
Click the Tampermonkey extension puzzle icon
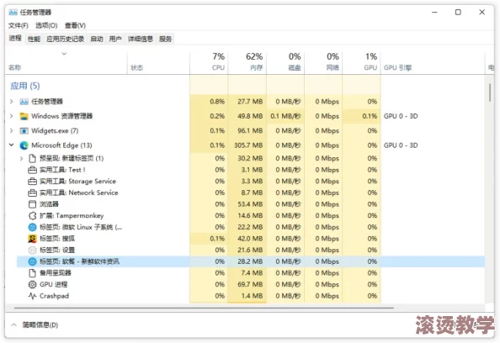[x=32, y=215]
